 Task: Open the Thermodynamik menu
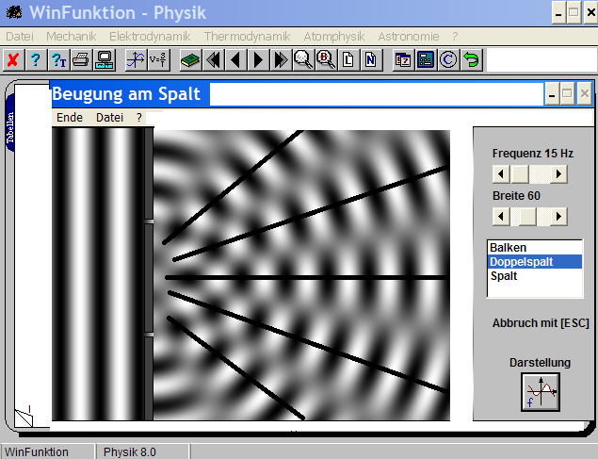click(247, 36)
